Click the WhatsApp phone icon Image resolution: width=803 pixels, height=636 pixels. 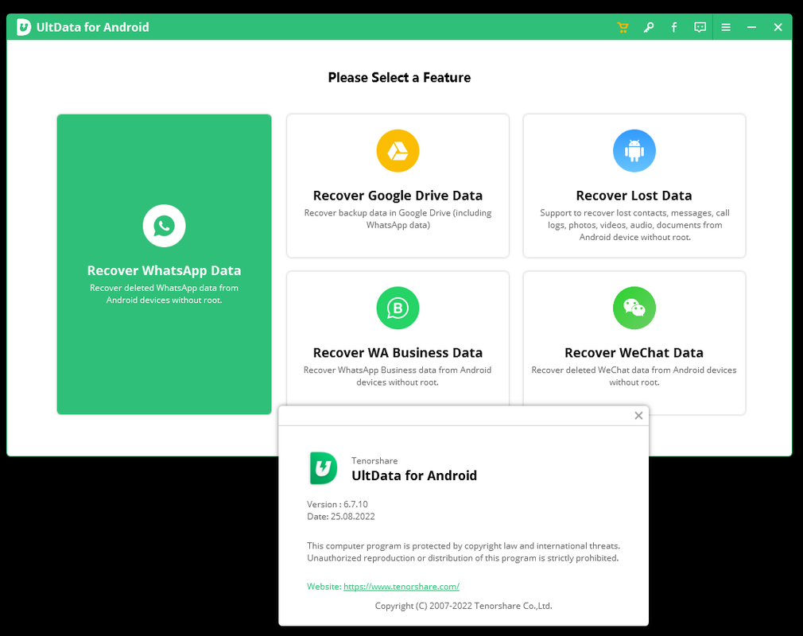click(x=164, y=226)
